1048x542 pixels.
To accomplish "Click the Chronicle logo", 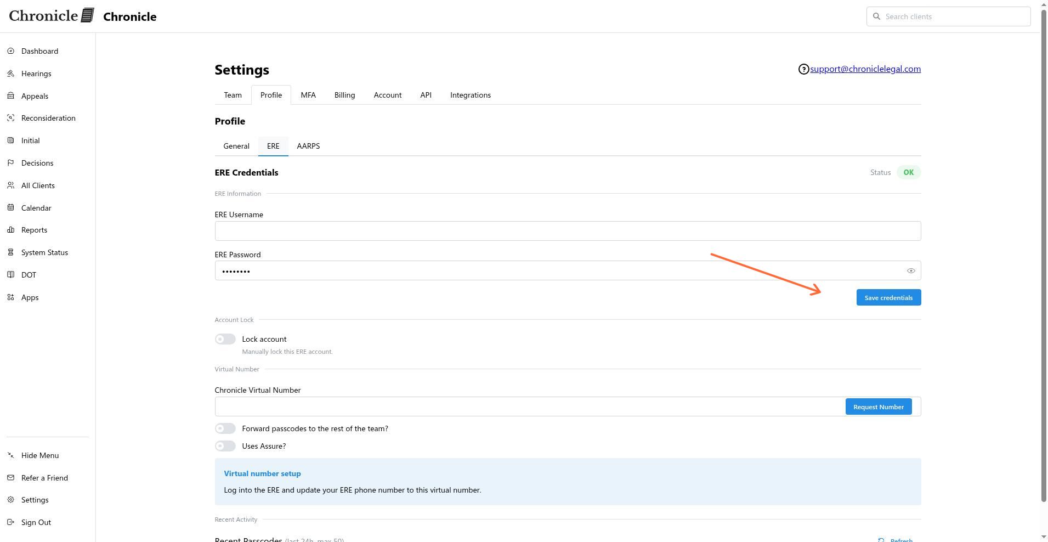I will 52,15.
